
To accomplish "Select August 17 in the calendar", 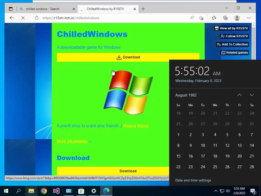I will (203, 156).
